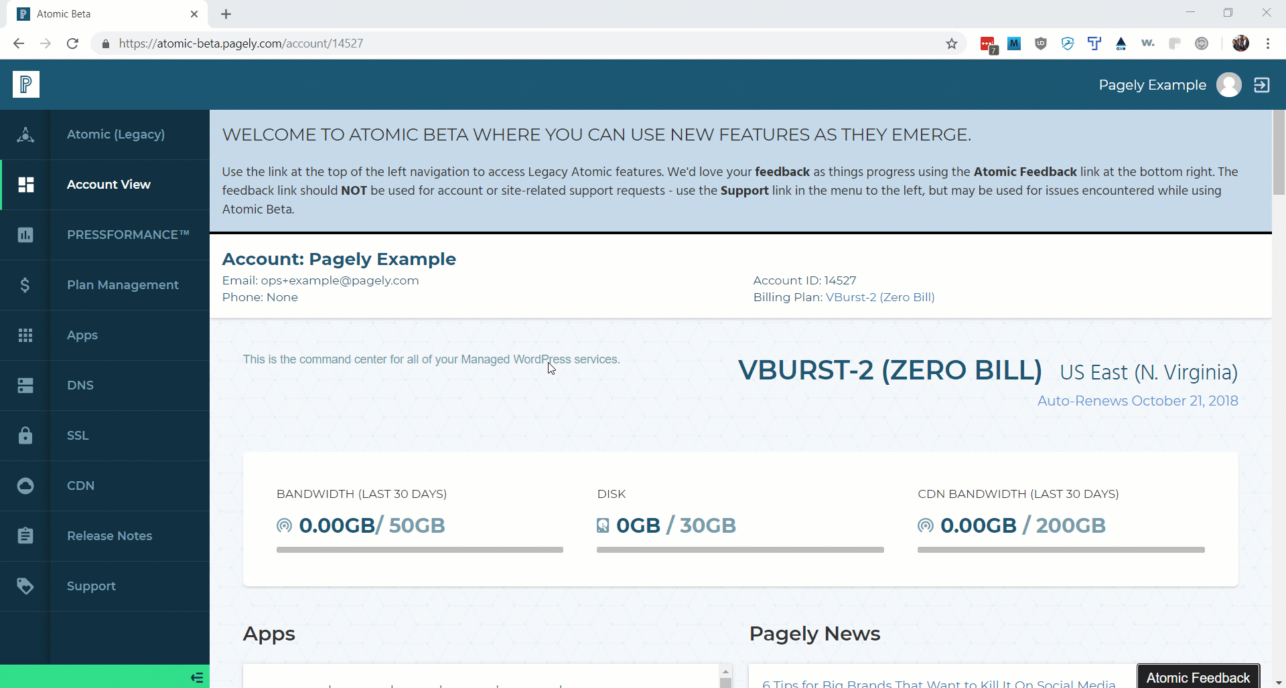The height and width of the screenshot is (688, 1286).
Task: Go back with the browser arrow
Action: point(19,44)
